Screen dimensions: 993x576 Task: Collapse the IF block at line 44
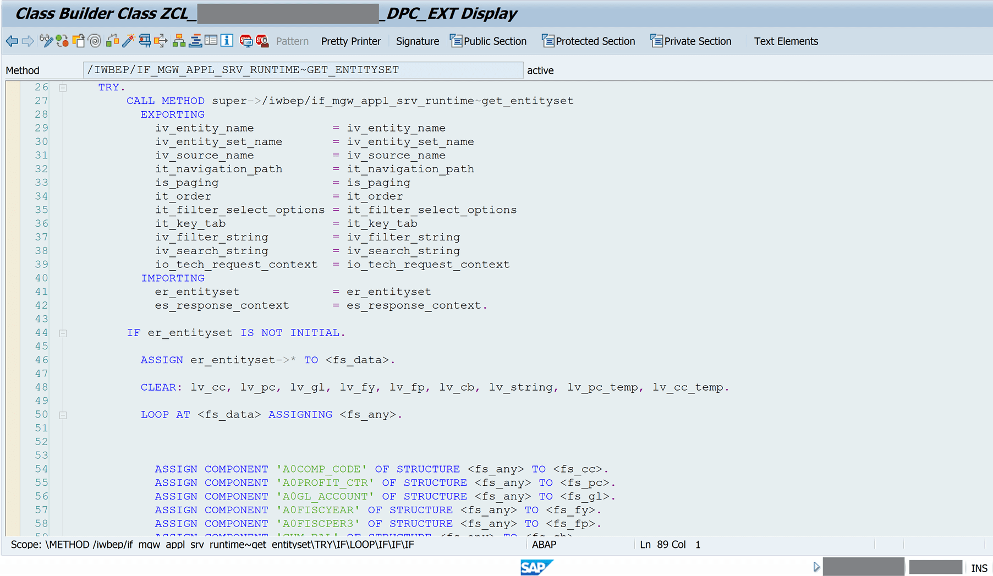[x=63, y=332]
